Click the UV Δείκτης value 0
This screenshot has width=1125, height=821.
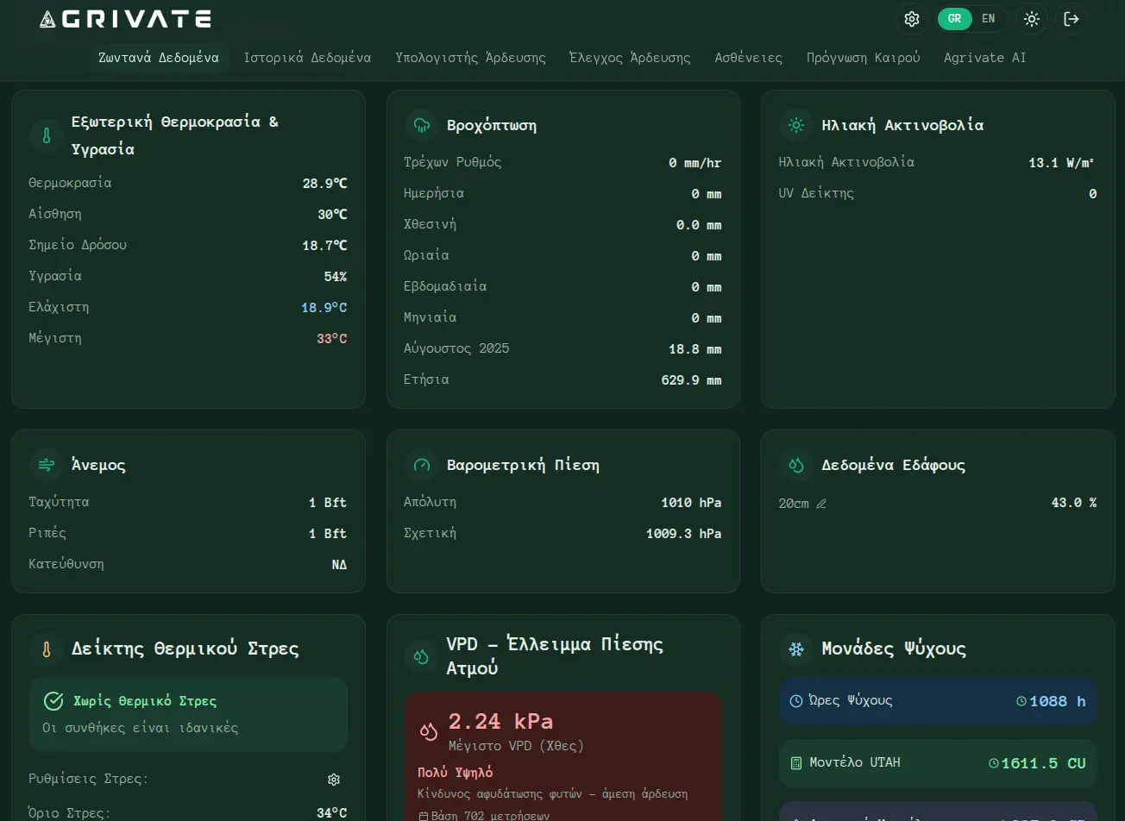[x=1093, y=194]
